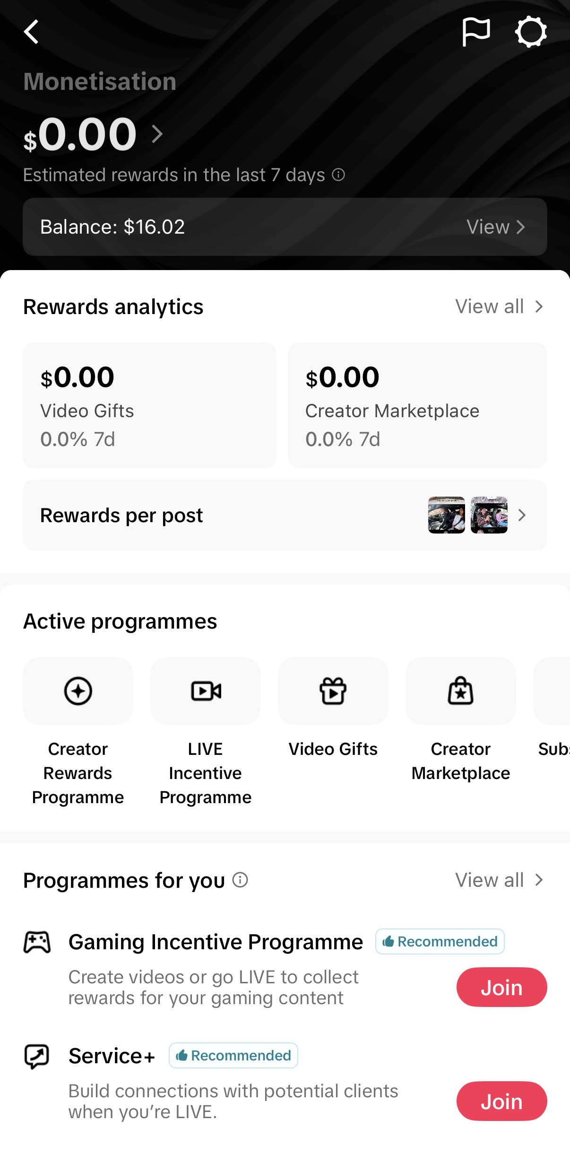Expand estimated rewards with chevron near $0.00
Viewport: 570px width, 1164px height.
click(157, 134)
